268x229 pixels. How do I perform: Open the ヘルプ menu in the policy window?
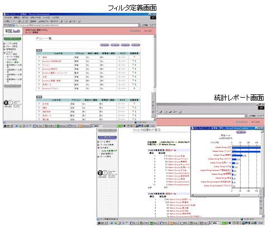pyautogui.click(x=55, y=17)
